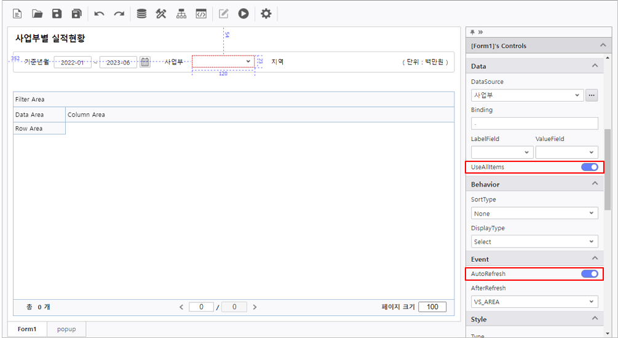Disable the AutoRefresh switch

[589, 273]
